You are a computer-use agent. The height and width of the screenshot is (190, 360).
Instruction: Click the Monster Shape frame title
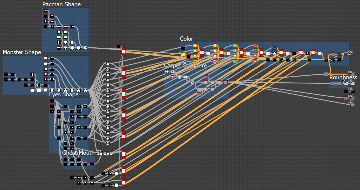coord(22,52)
